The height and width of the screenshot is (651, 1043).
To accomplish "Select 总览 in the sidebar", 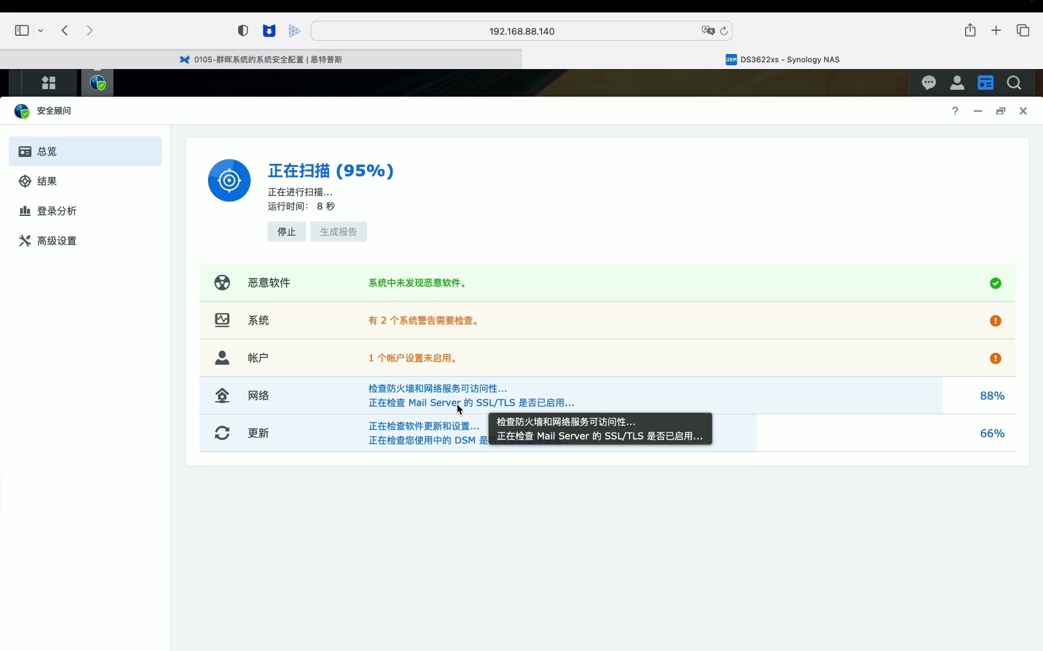I will (x=85, y=151).
